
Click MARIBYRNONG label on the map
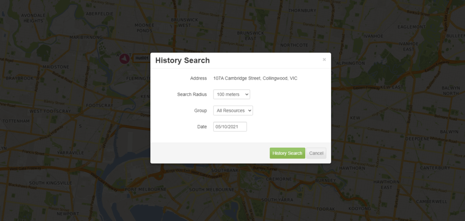click(x=86, y=37)
